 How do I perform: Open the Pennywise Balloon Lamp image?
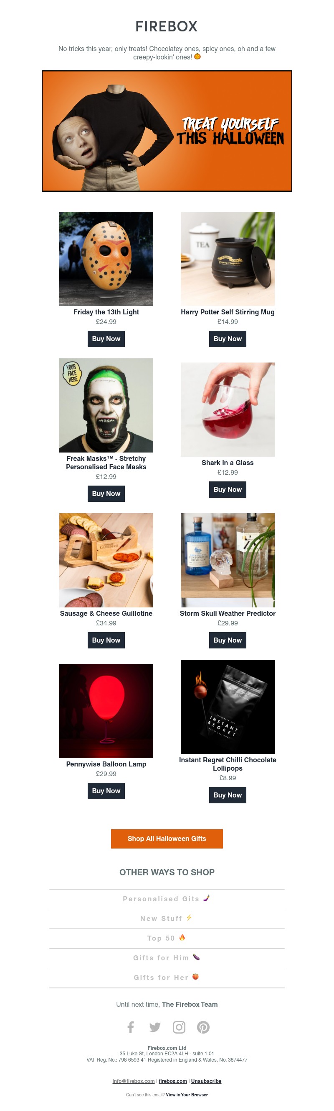106,711
